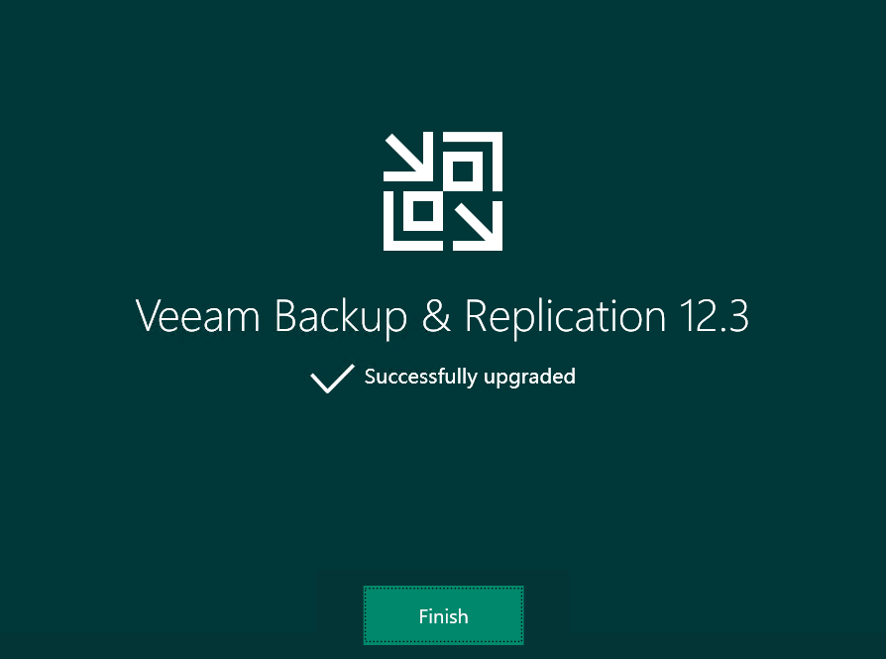Click the dotted focus border of Finish button
Image resolution: width=886 pixels, height=659 pixels.
[443, 588]
